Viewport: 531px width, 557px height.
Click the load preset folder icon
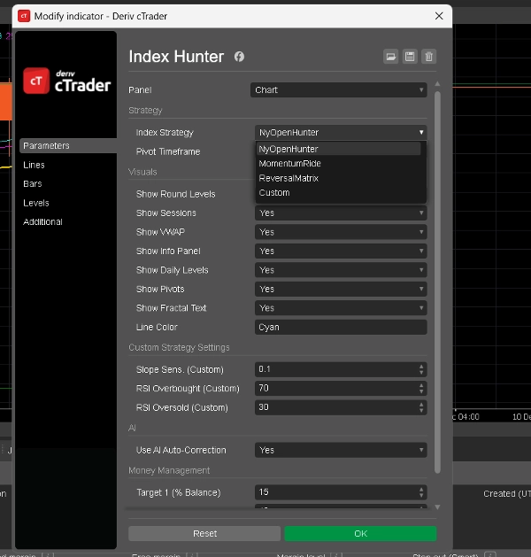pos(391,57)
